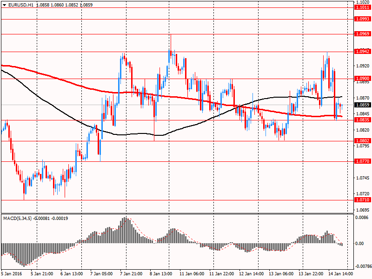This screenshot has width=372, height=279.
Task: Select the red 1.0770 price level label
Action: coord(362,161)
